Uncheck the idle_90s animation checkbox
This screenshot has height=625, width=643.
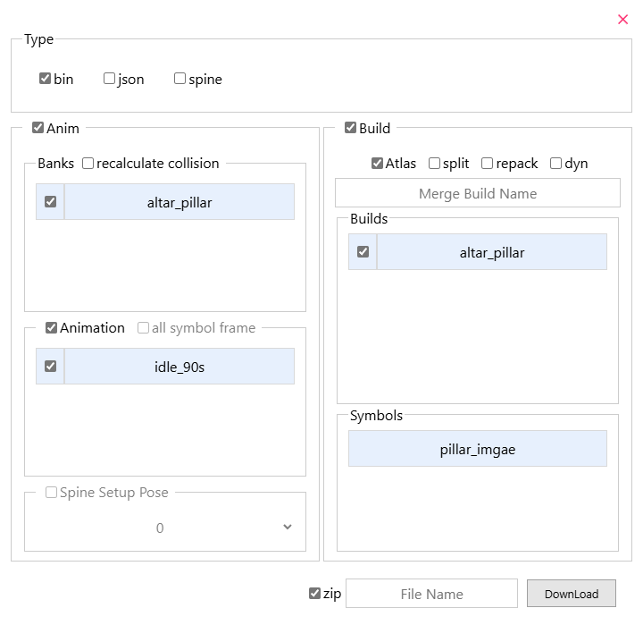point(50,367)
